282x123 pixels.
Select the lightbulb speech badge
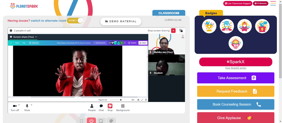click(262, 26)
